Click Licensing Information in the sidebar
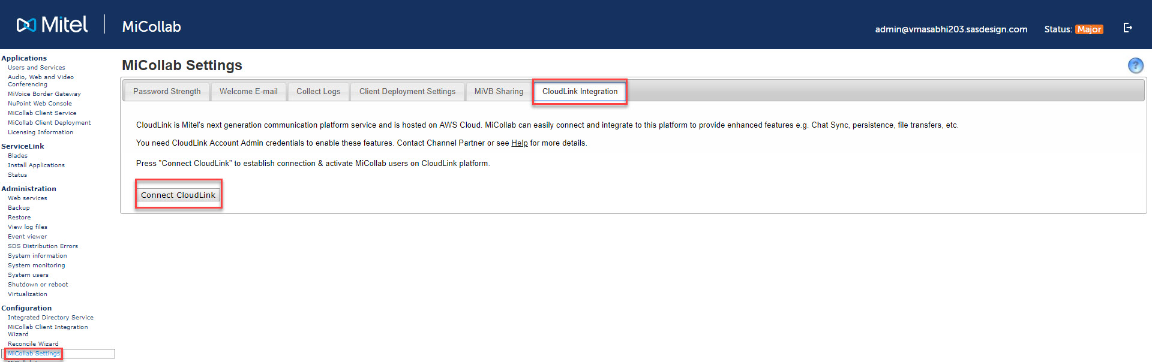The height and width of the screenshot is (362, 1152). pos(40,132)
